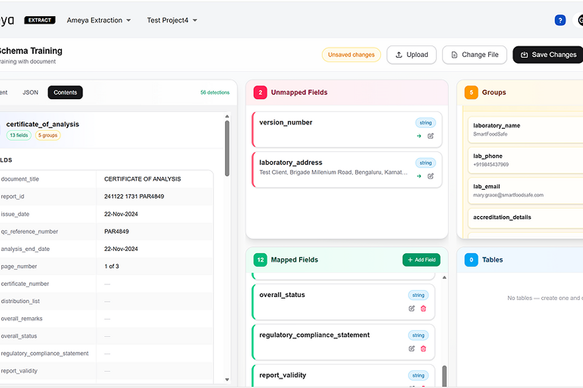
Task: Click the map arrow icon for version_number
Action: coord(419,136)
